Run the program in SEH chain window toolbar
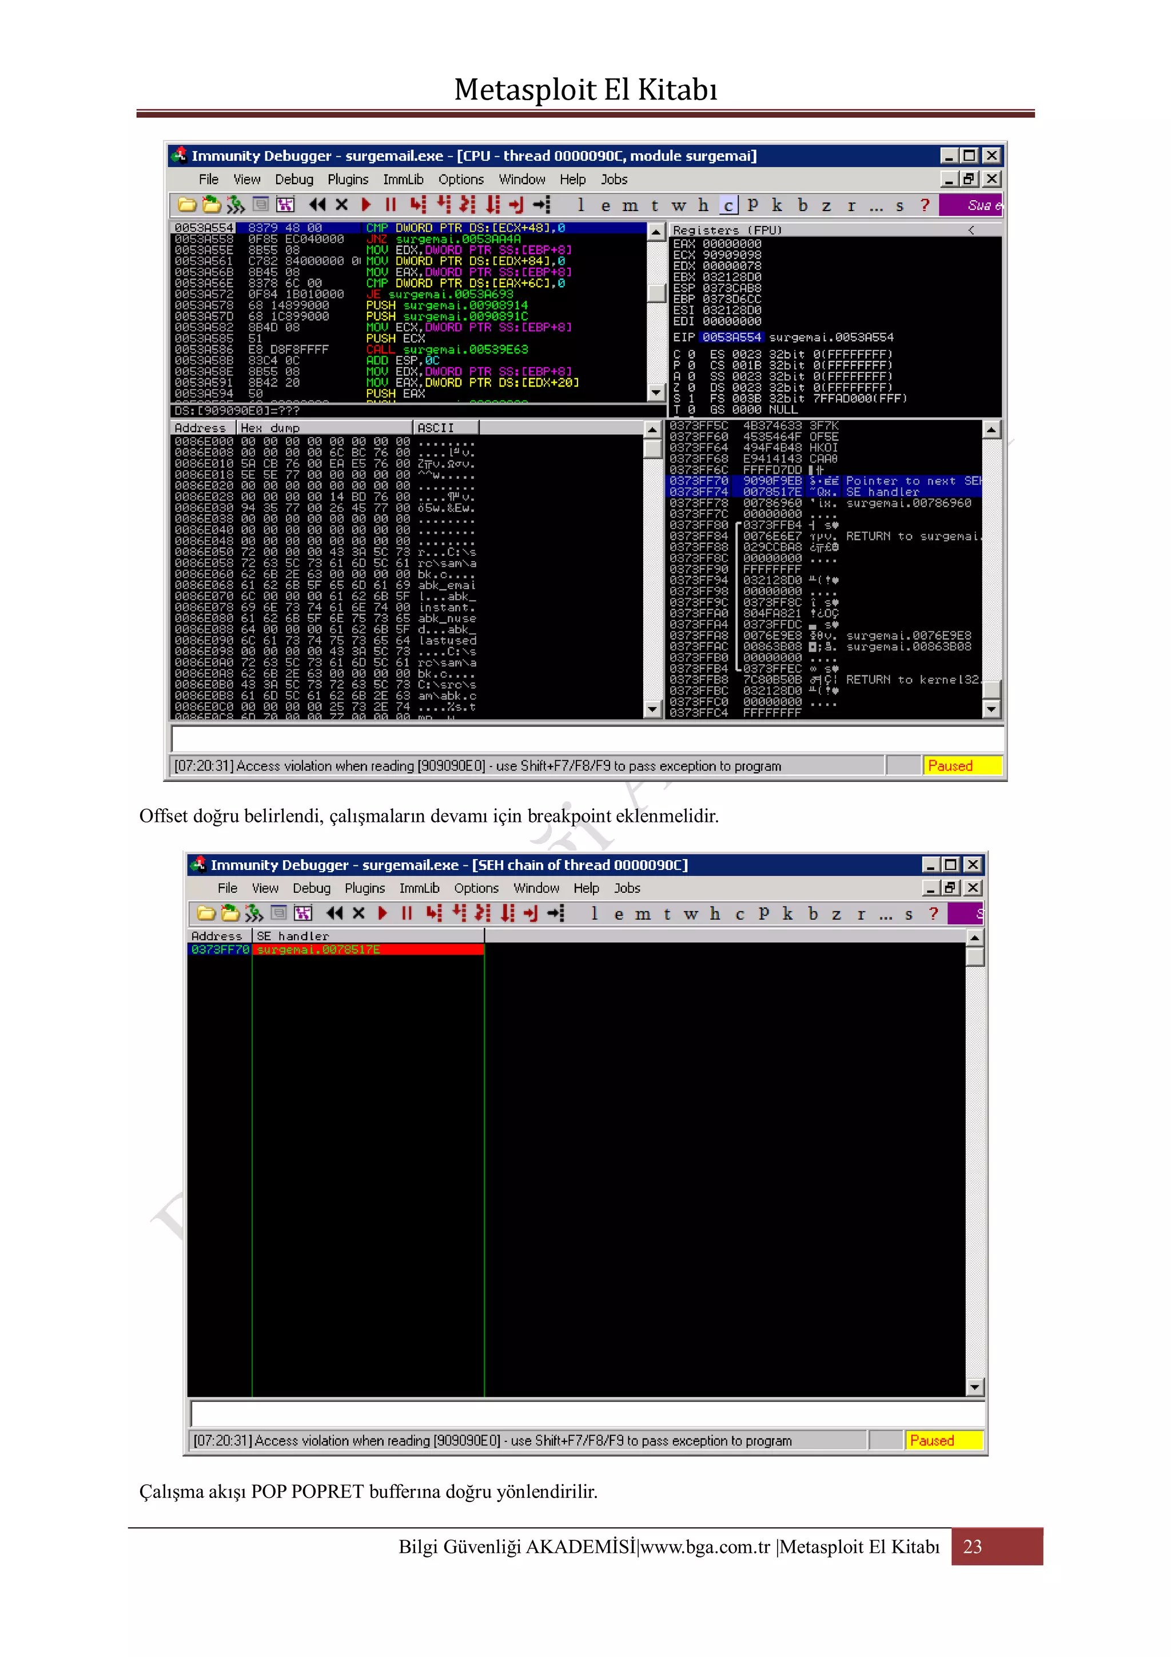 [x=383, y=913]
